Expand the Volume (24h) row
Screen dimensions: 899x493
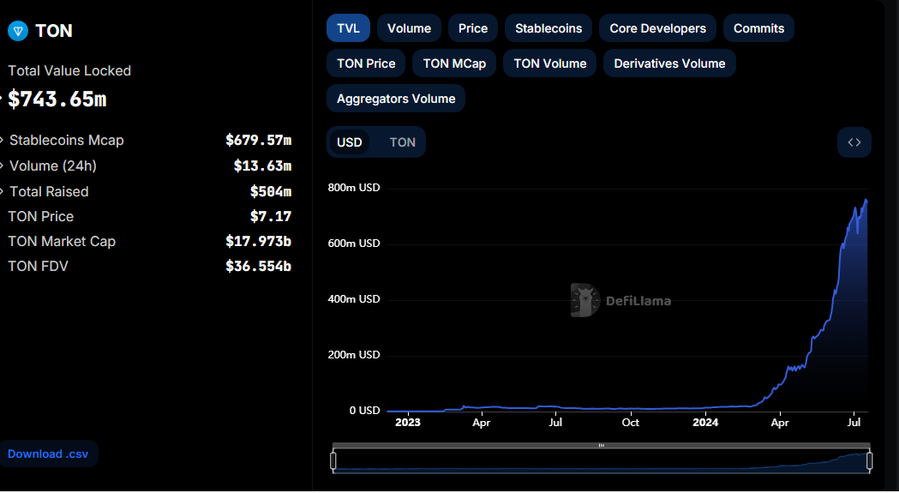tap(3, 165)
